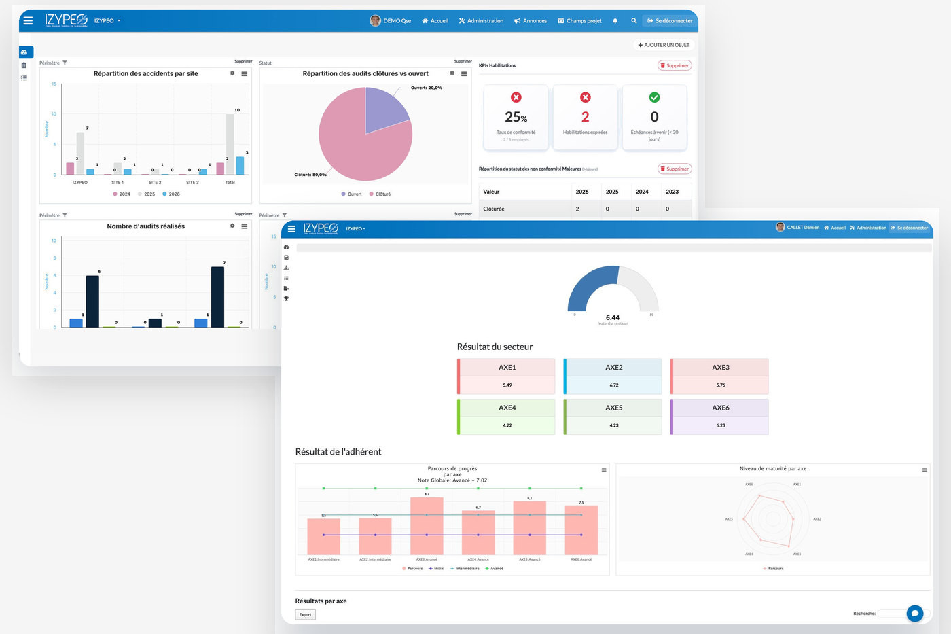
Task: Select the AXE1 result card
Action: 506,376
